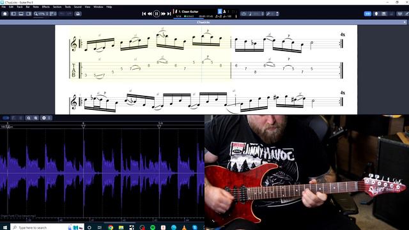Click the sync point marker at bar 5

click(159, 126)
